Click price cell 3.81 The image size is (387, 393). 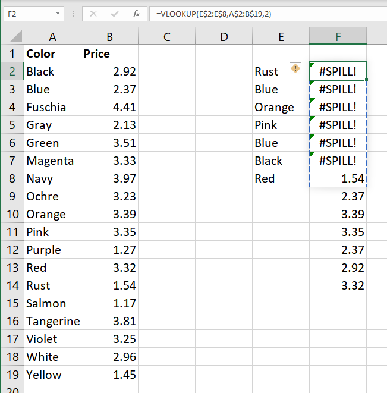point(110,321)
